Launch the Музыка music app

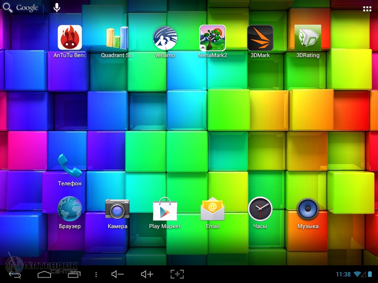308,209
